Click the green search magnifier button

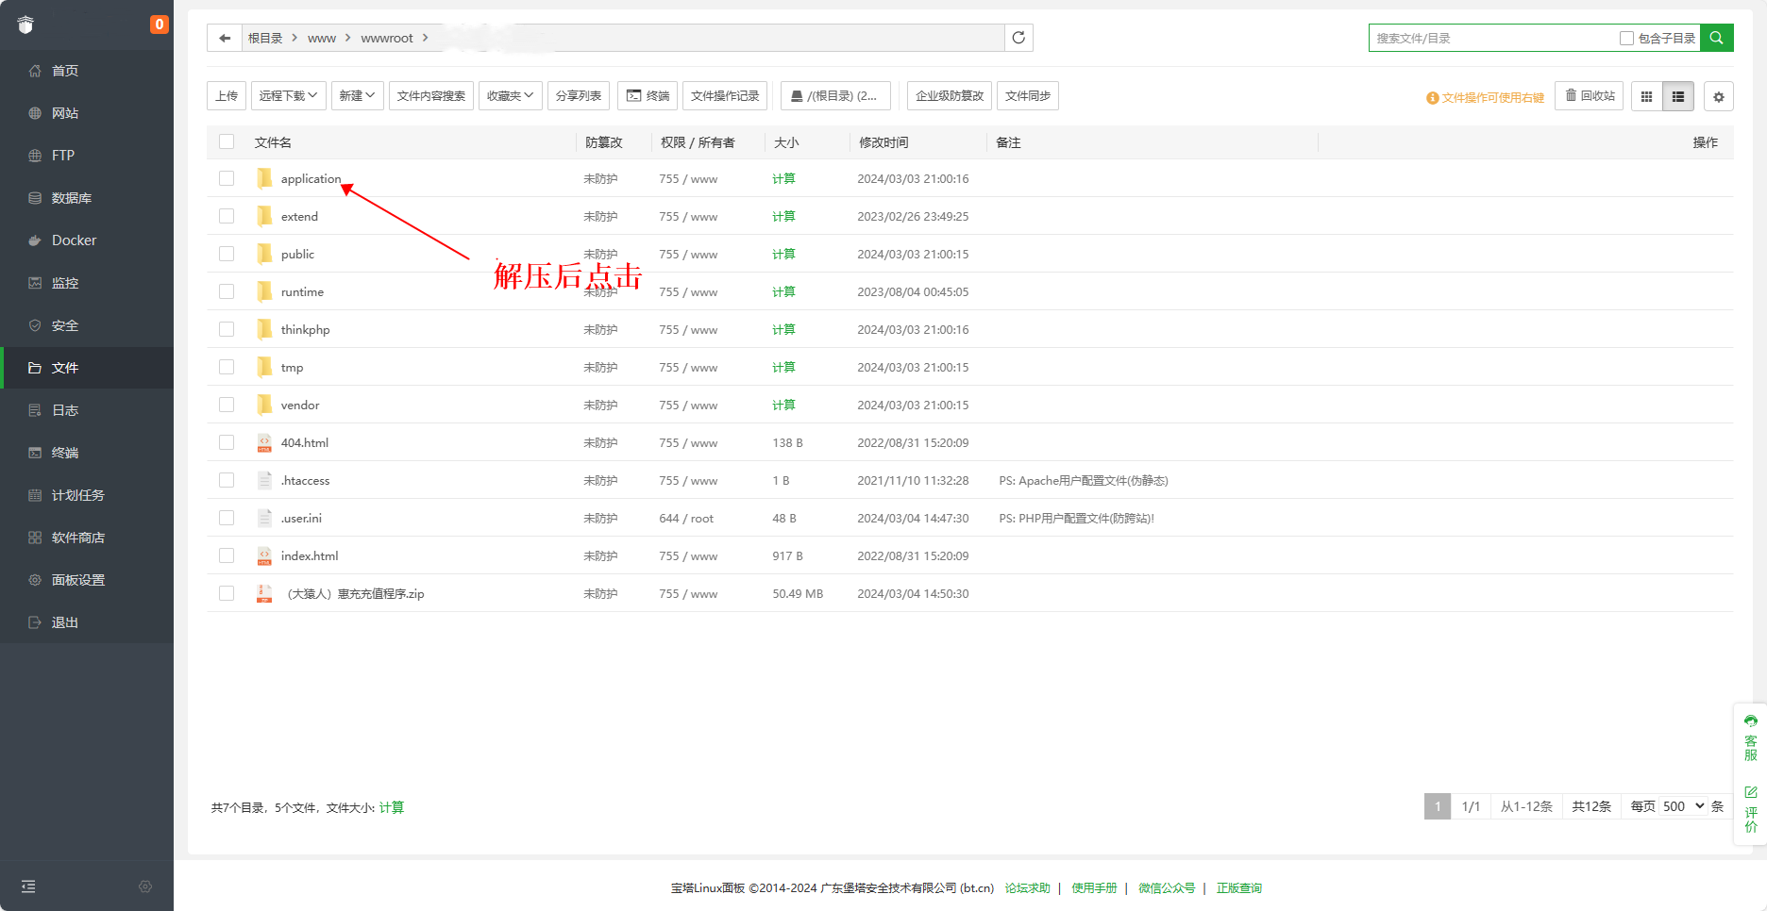coord(1716,38)
